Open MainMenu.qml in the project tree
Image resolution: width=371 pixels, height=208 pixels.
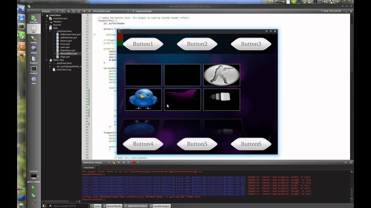point(68,51)
